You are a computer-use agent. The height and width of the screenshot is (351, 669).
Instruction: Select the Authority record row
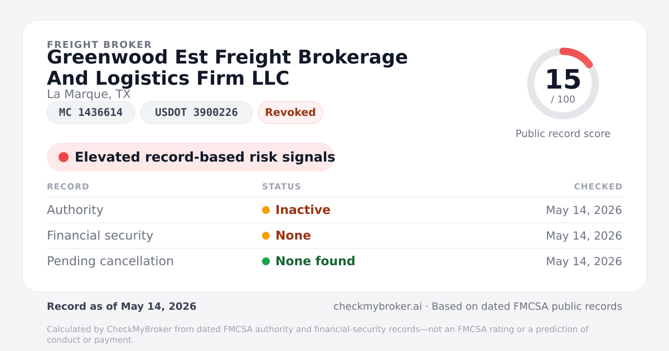(x=334, y=210)
